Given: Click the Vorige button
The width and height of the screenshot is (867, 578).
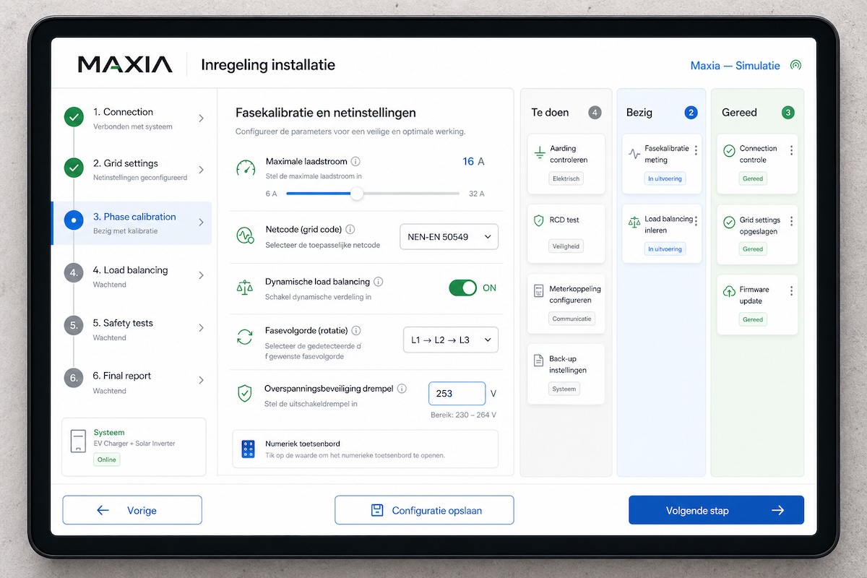Looking at the screenshot, I should point(132,510).
